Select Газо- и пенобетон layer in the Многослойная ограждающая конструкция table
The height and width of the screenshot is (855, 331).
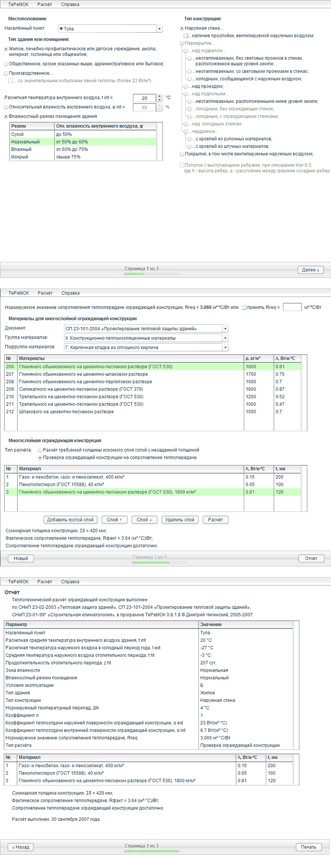coord(153,477)
